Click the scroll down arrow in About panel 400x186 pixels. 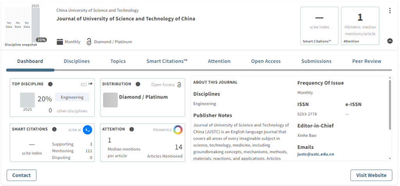pos(390,158)
